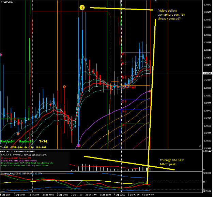Click the magenta semaphore dot at chart bottom
The width and height of the screenshot is (213, 197).
point(78,146)
